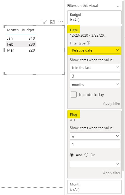Click the filter funnel icon above the table
The image size is (125, 195).
coord(44,22)
